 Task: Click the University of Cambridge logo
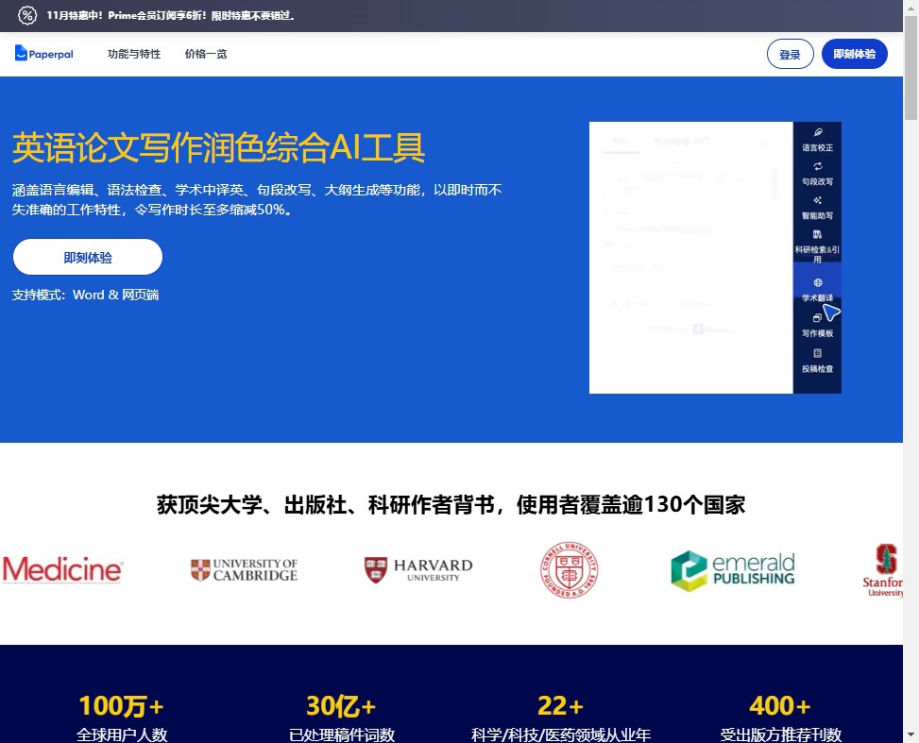click(x=244, y=570)
